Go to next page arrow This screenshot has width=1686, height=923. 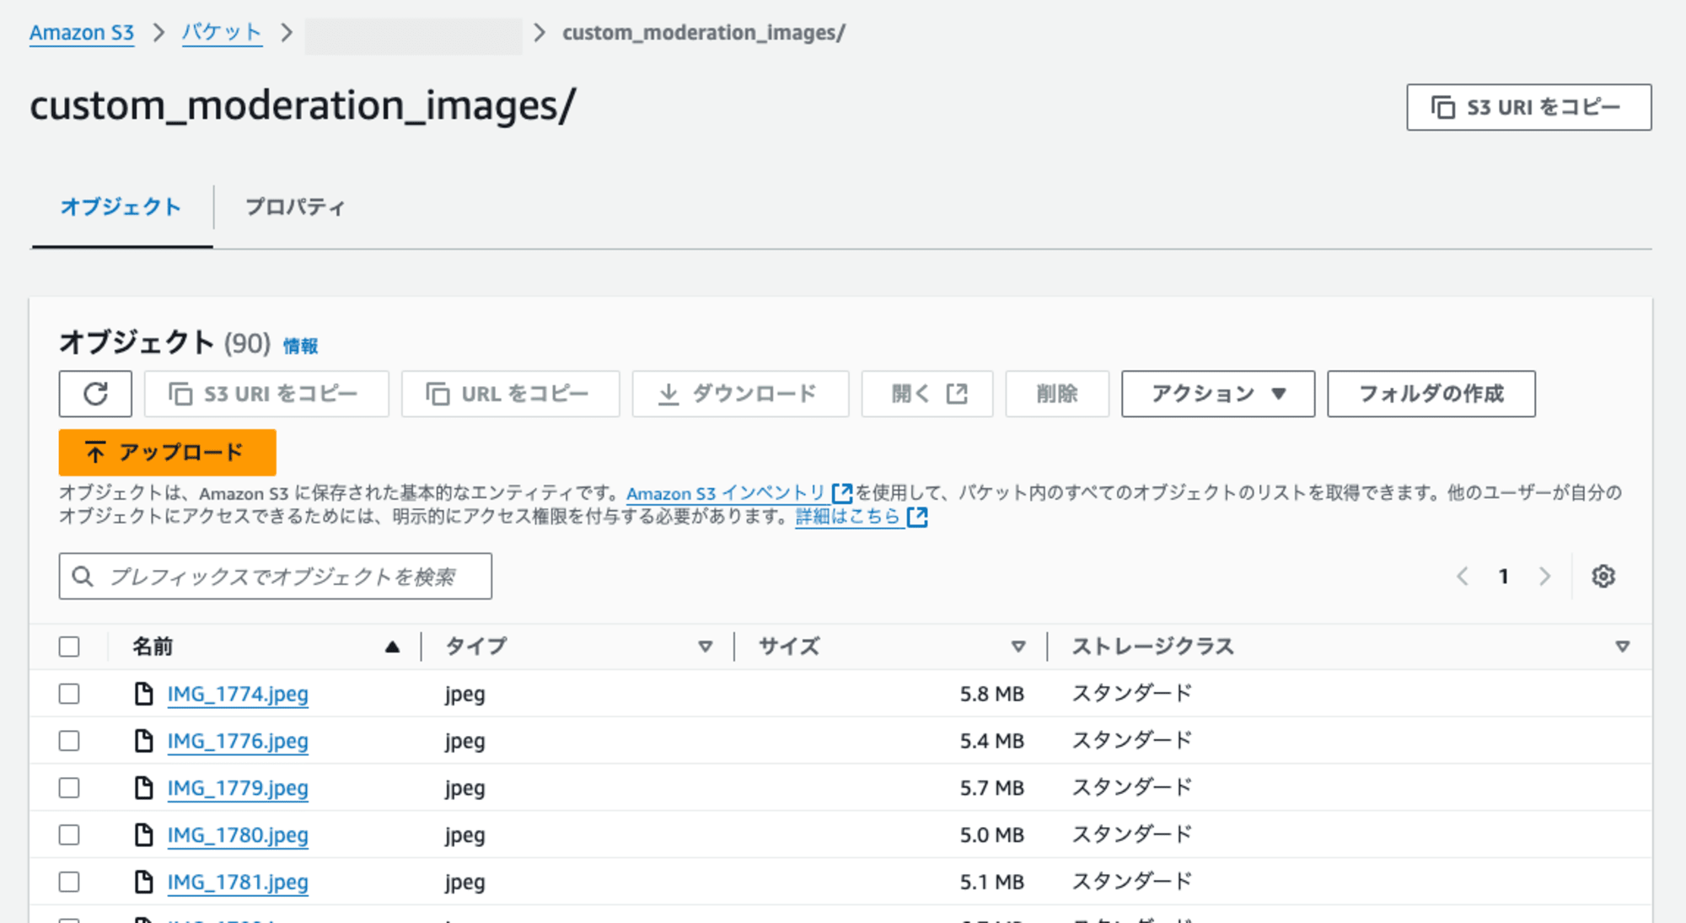1544,577
